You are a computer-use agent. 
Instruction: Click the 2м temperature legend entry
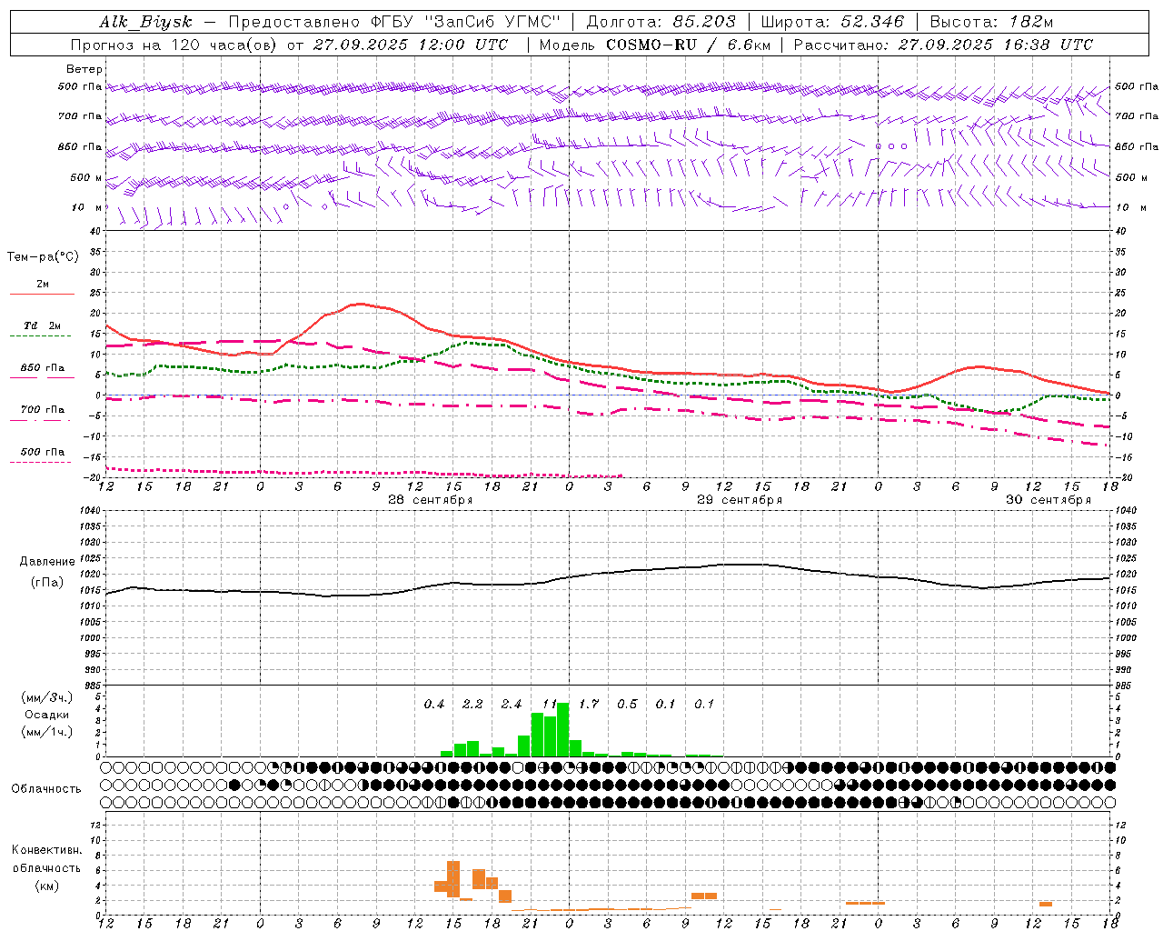(x=43, y=285)
